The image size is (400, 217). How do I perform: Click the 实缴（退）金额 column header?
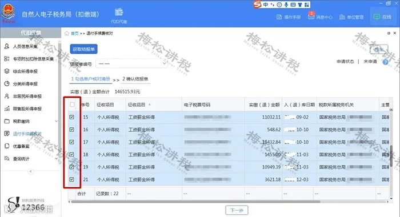tap(264, 105)
